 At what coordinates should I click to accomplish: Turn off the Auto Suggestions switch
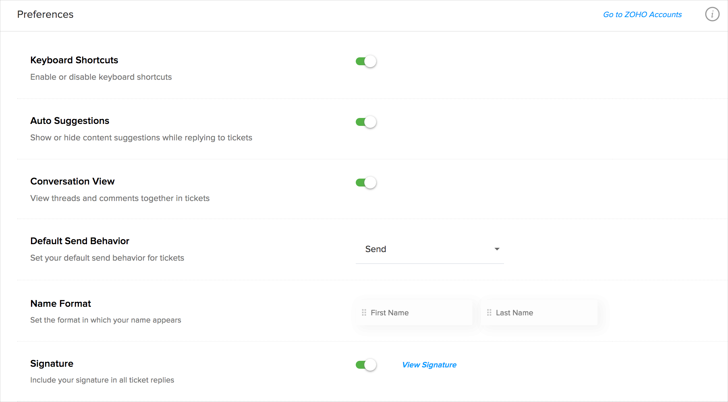pos(366,122)
